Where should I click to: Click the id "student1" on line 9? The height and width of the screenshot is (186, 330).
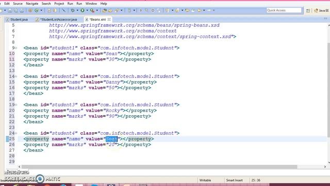(x=63, y=48)
